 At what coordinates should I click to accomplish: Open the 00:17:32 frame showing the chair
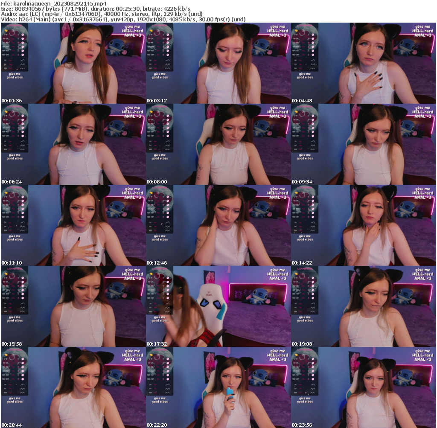click(218, 306)
